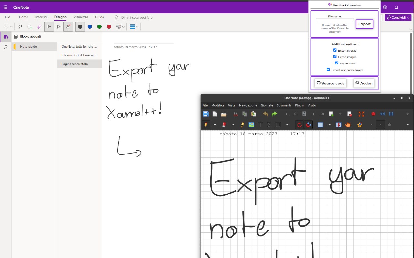Toggle the grid snapping magnet in Xournal++
This screenshot has width=414, height=258.
[309, 124]
